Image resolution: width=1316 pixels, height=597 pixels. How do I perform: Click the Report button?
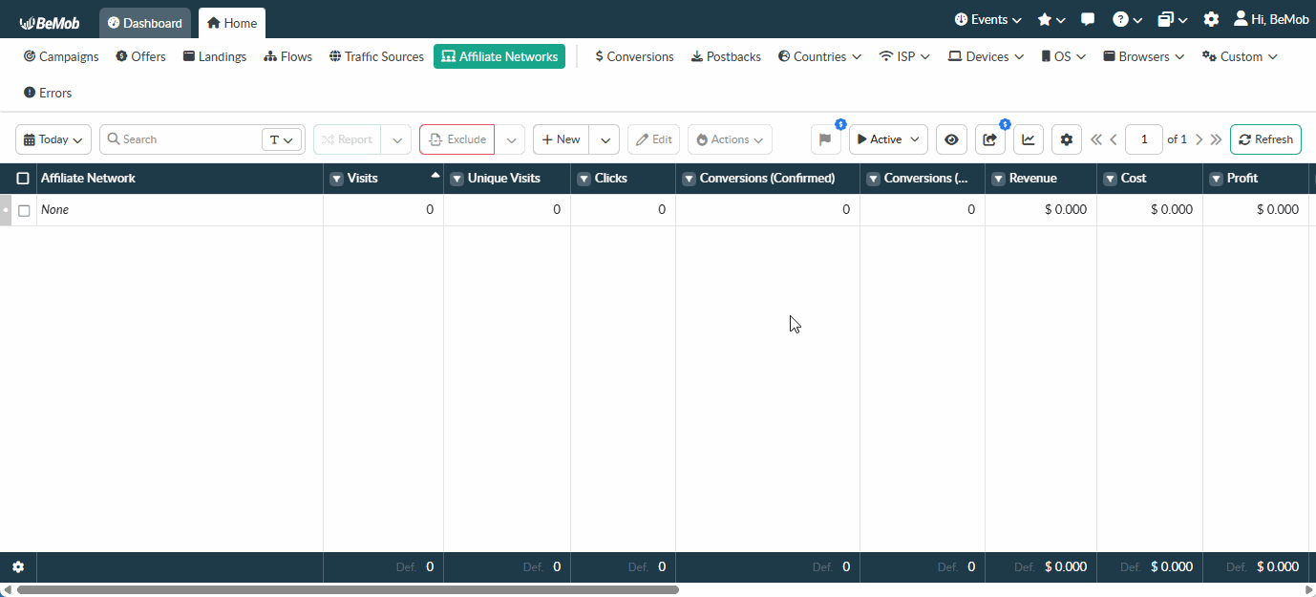[x=347, y=139]
